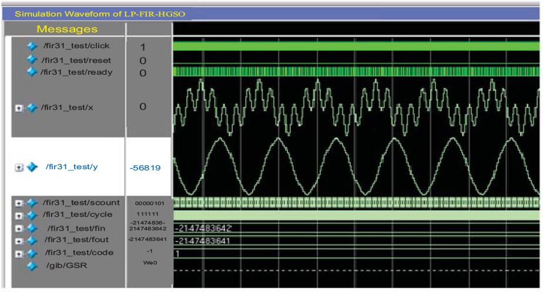Screen dimensions: 543x292
Task: Expand the /fir31_test/scount signal bus
Action: pyautogui.click(x=18, y=203)
